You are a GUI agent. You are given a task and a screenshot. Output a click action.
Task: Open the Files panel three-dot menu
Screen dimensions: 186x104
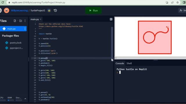pyautogui.click(x=25, y=21)
